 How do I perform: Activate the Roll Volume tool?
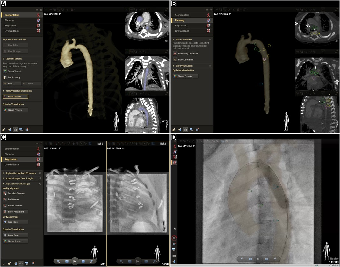(x=14, y=199)
